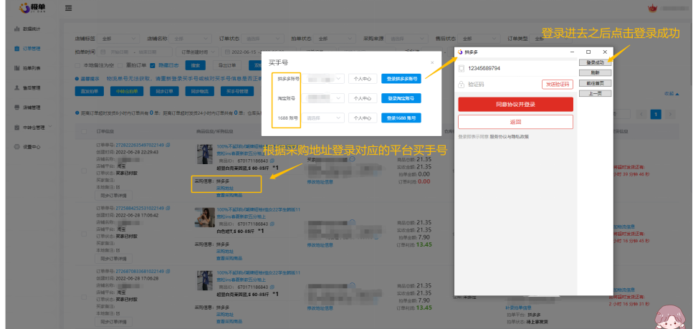This screenshot has width=693, height=329.
Task: Click 上一页 in the 拼多多 window
Action: 595,93
